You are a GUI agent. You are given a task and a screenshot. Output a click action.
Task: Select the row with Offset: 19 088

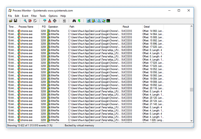point(86,82)
